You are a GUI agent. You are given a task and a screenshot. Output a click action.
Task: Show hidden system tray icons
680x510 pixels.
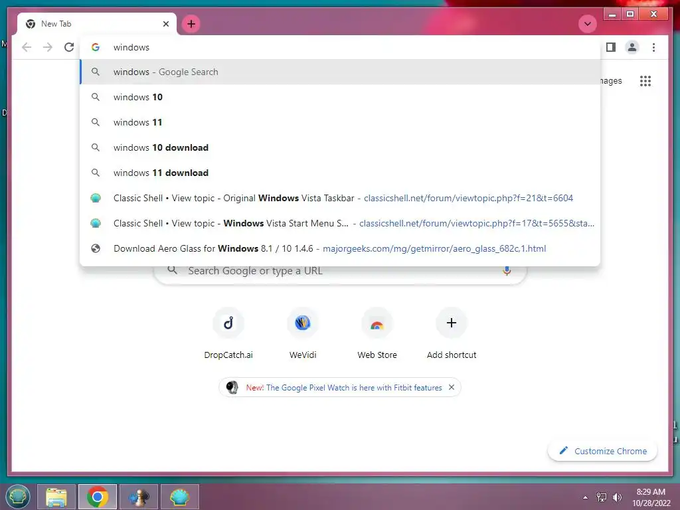point(586,497)
